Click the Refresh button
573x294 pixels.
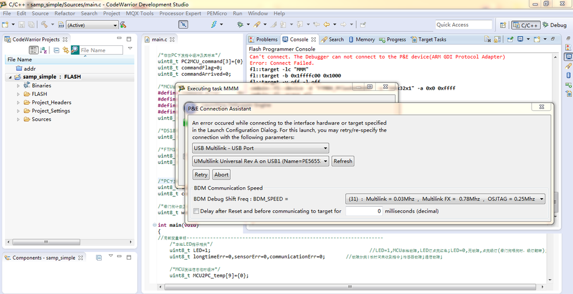pos(343,161)
